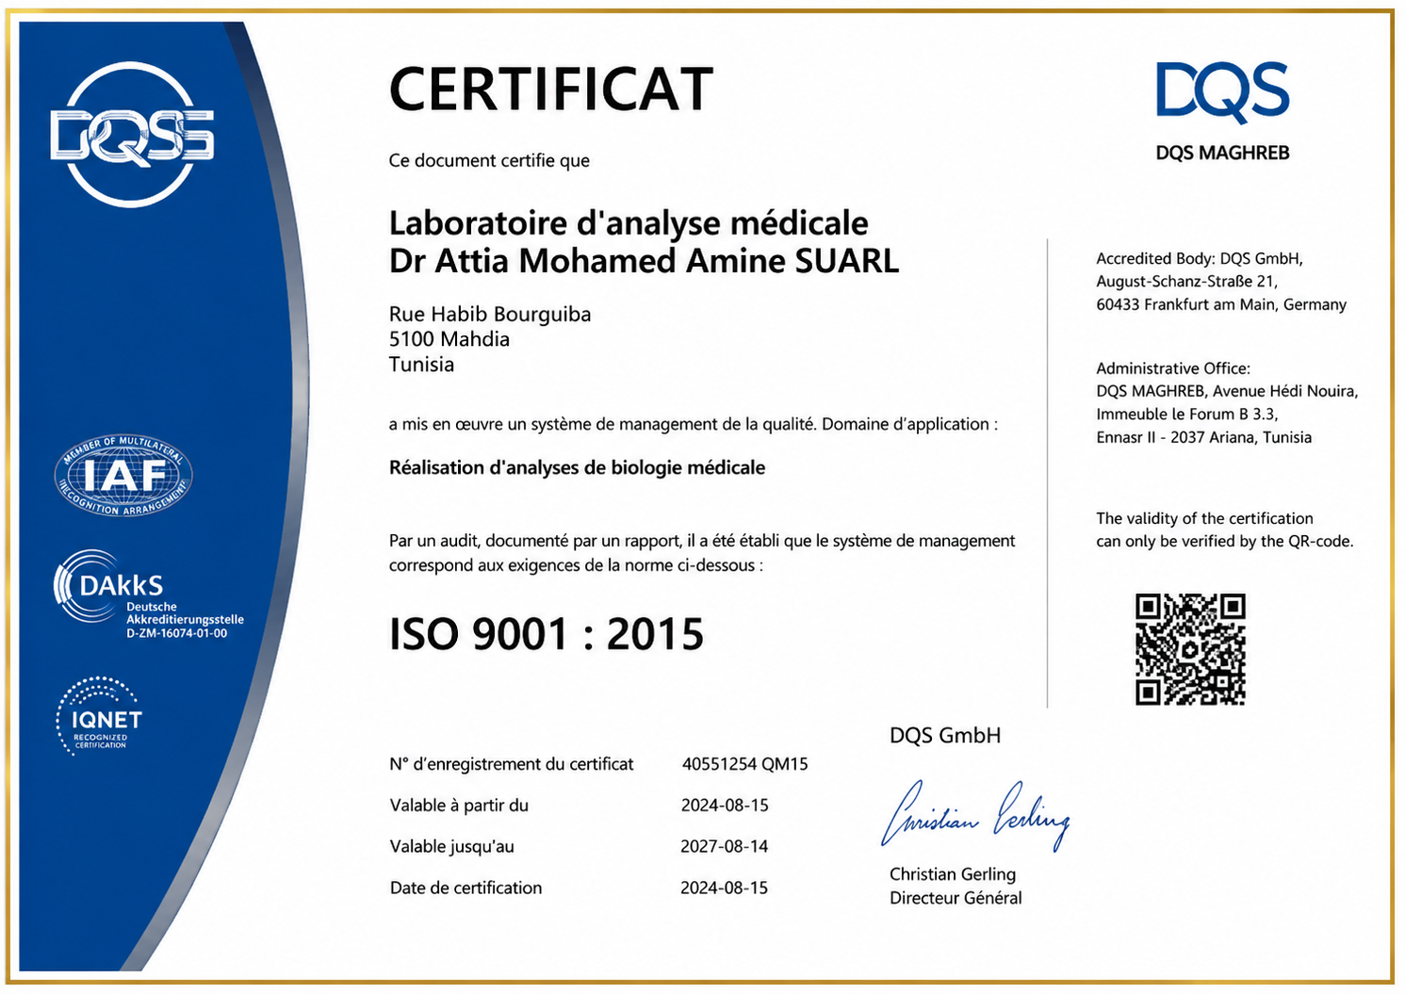
Task: Click the sentence starting 'a mis en œuvre'
Action: click(x=693, y=425)
